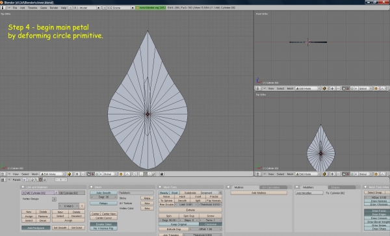This screenshot has height=236, width=390.
Task: Click vertex select mode icon in main view
Action: click(x=141, y=174)
